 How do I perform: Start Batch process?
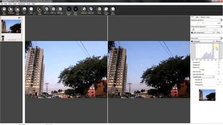[x=113, y=9]
